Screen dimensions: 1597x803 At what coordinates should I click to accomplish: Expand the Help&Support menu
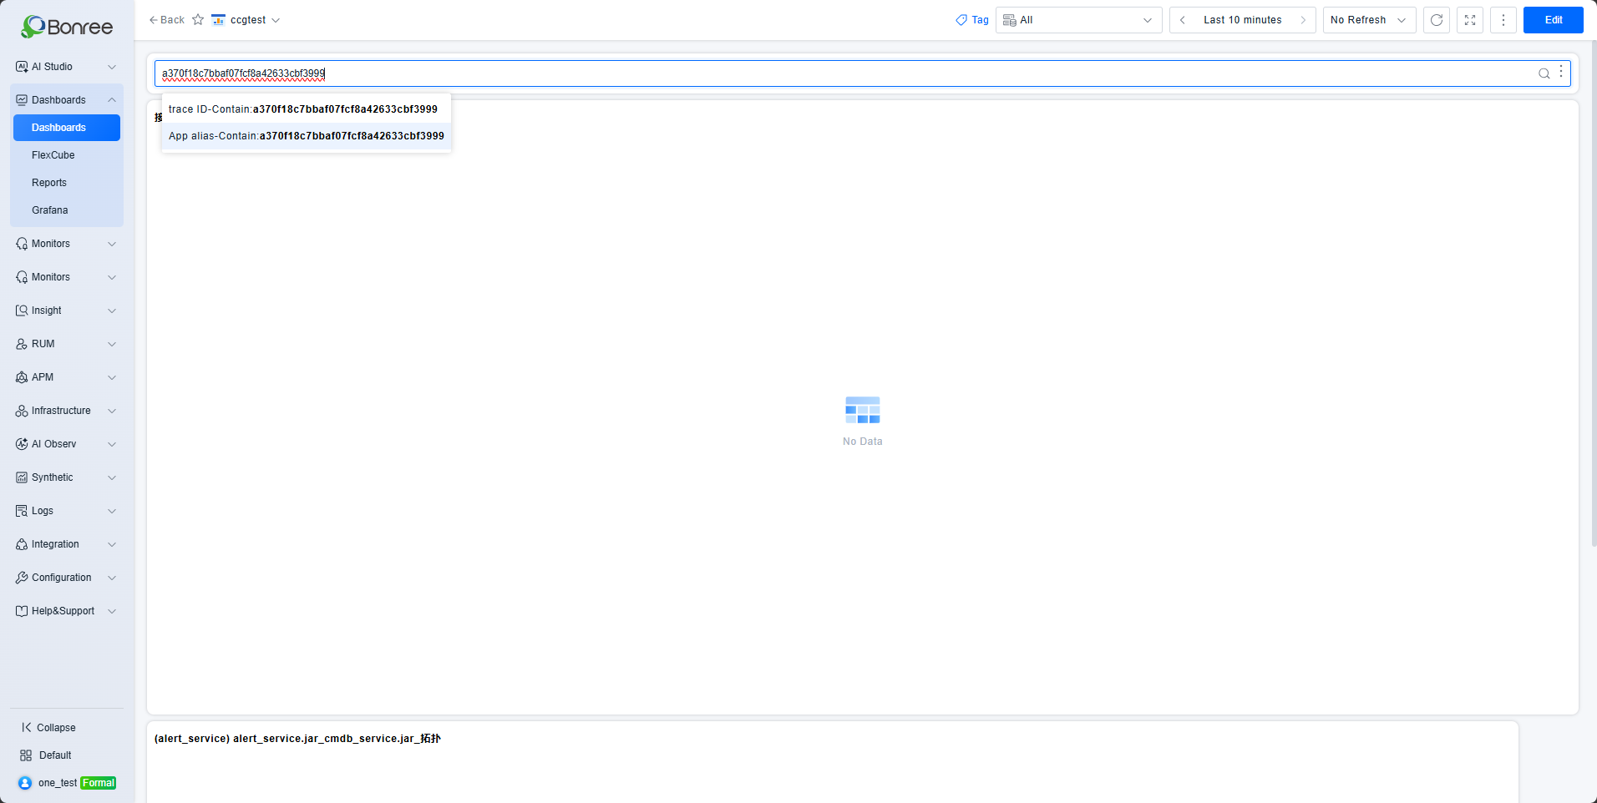pos(67,611)
